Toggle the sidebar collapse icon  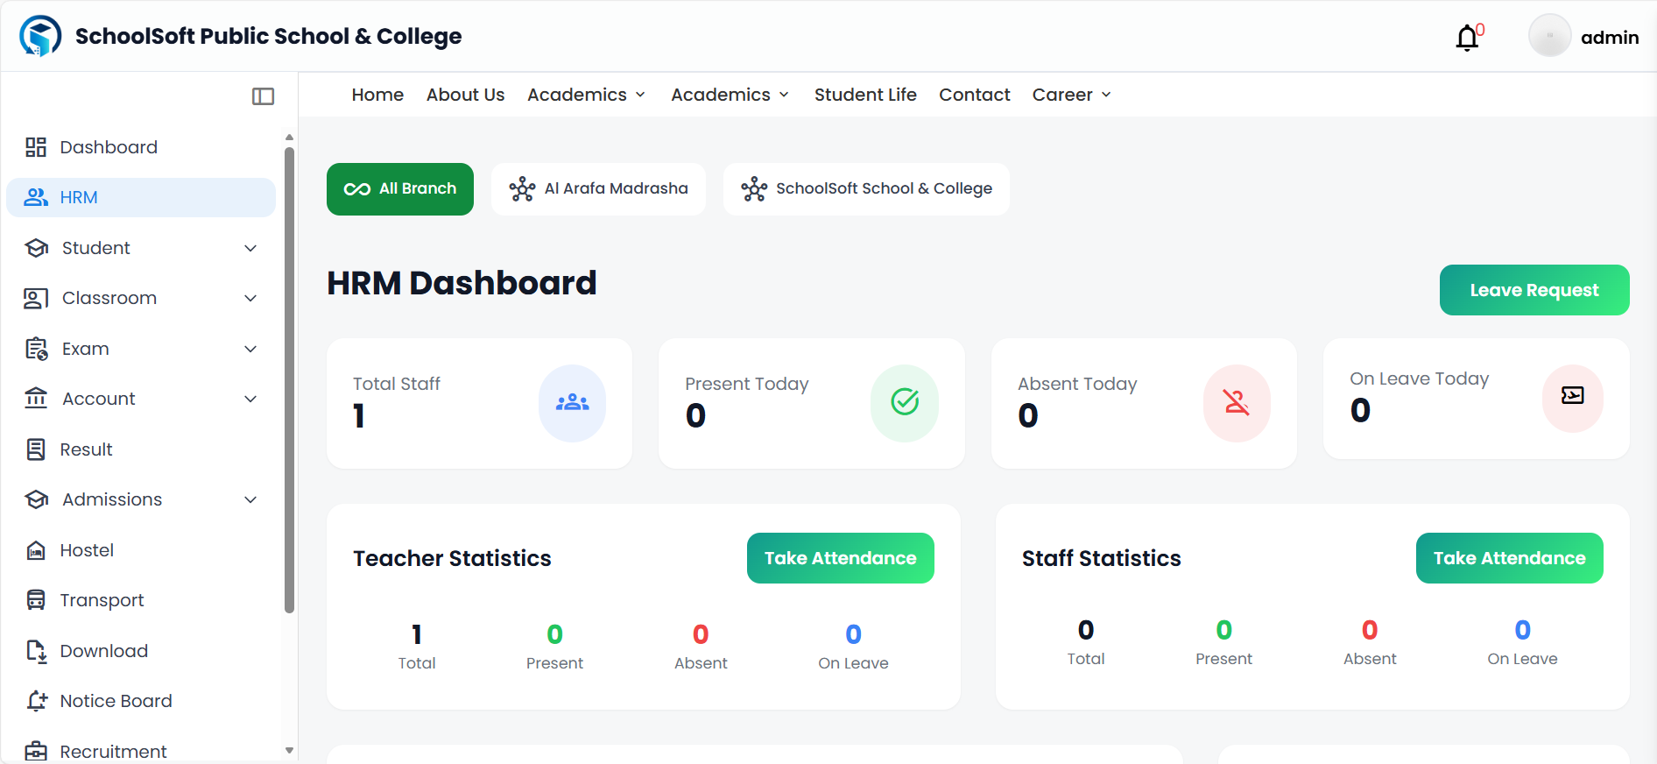[x=263, y=96]
